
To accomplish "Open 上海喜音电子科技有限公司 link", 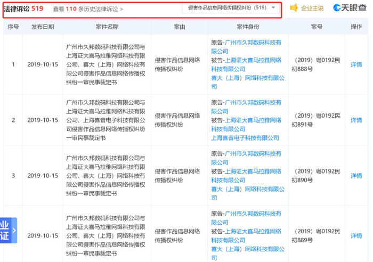I will click(245, 138).
